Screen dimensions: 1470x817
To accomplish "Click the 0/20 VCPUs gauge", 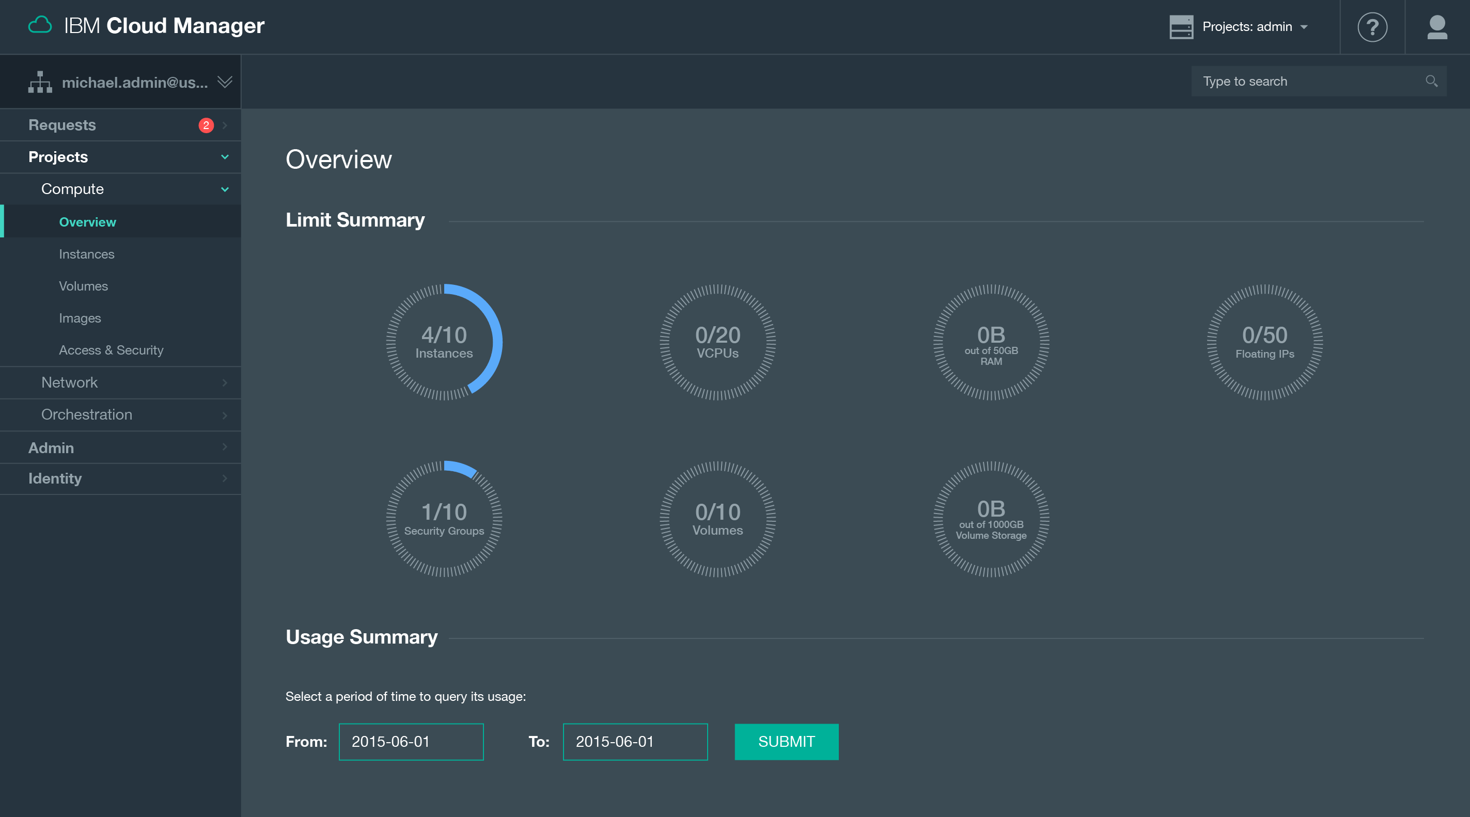I will click(x=717, y=342).
